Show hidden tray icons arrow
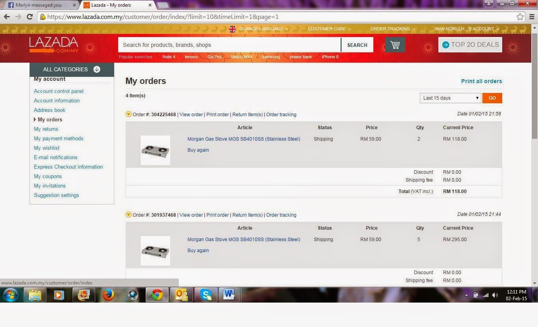The width and height of the screenshot is (538, 327). coord(466,295)
